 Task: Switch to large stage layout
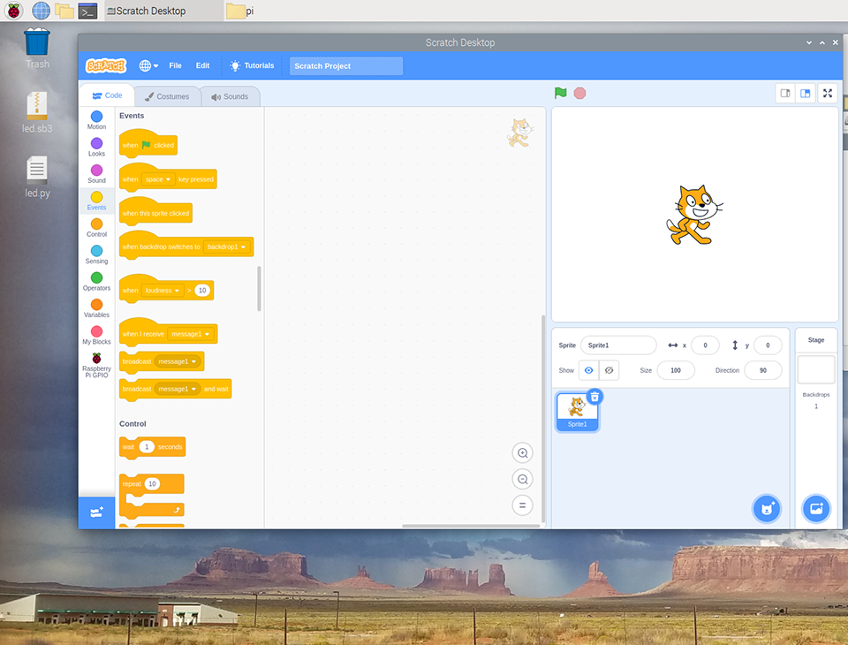[x=806, y=93]
